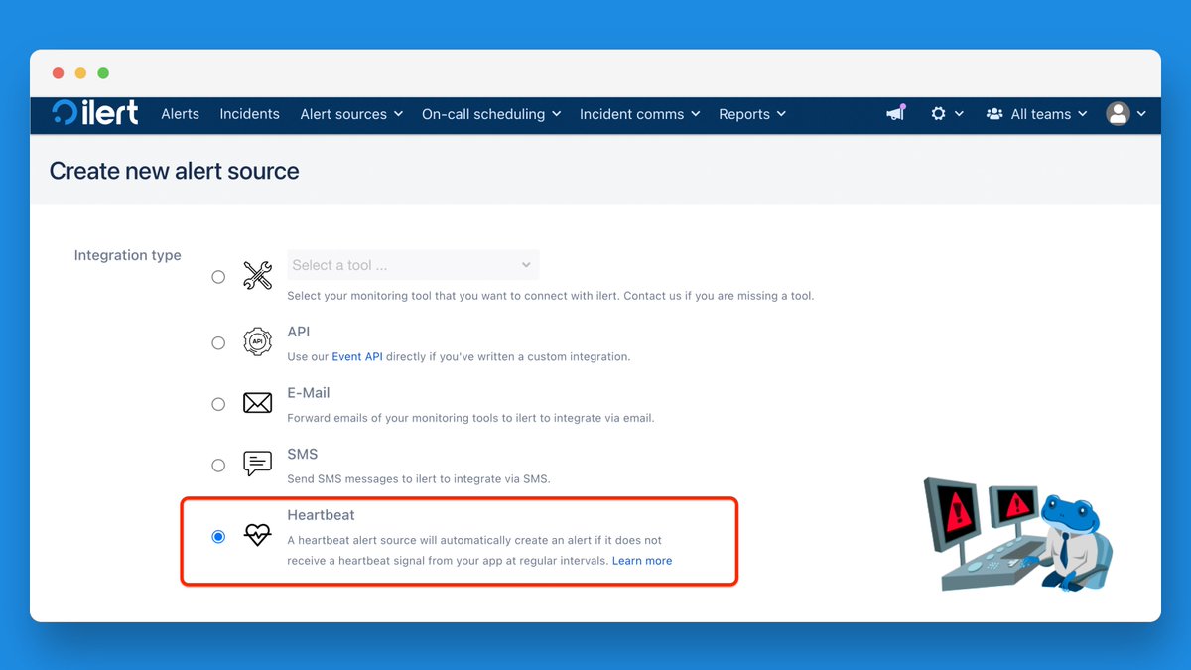Click the E-Mail envelope icon

[x=257, y=403]
